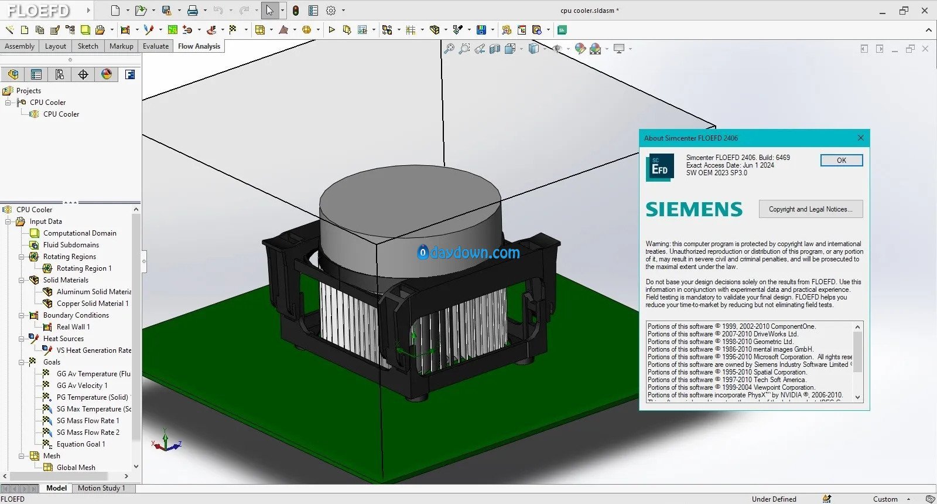Click scroll-down arrow of analysis tree
This screenshot has width=937, height=504.
(136, 467)
